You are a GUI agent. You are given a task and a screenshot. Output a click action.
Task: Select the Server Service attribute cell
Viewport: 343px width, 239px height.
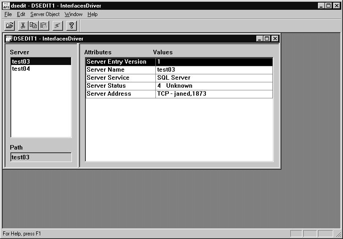coord(121,78)
